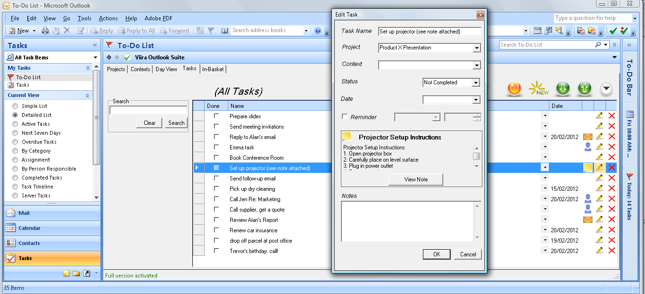Click the yellow NEW task icon
The height and width of the screenshot is (294, 645).
coord(538,88)
